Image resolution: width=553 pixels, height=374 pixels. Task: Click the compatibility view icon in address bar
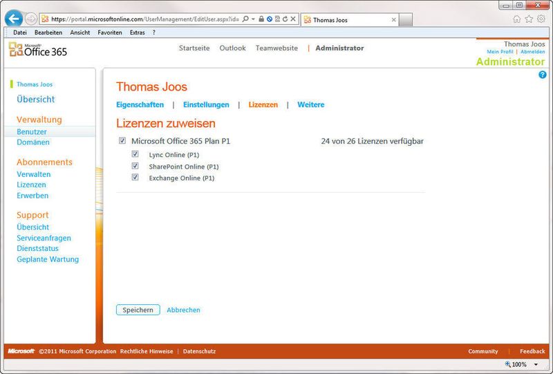(x=277, y=19)
